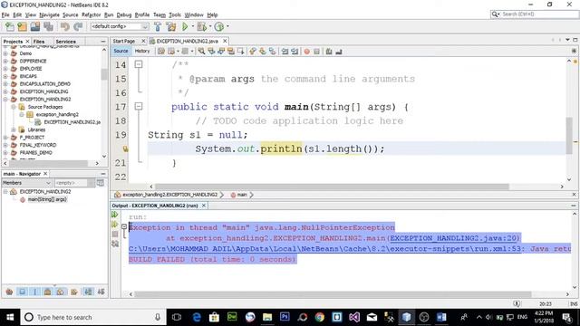This screenshot has height=326, width=580.
Task: Toggle Show Inherited Members in Navigator
Action: (x=10, y=292)
